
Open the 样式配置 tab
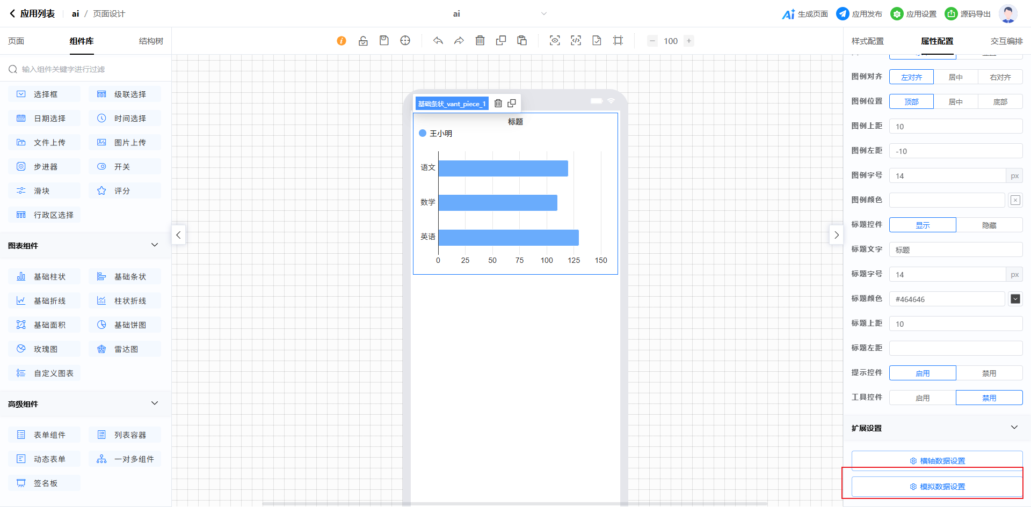pos(867,41)
